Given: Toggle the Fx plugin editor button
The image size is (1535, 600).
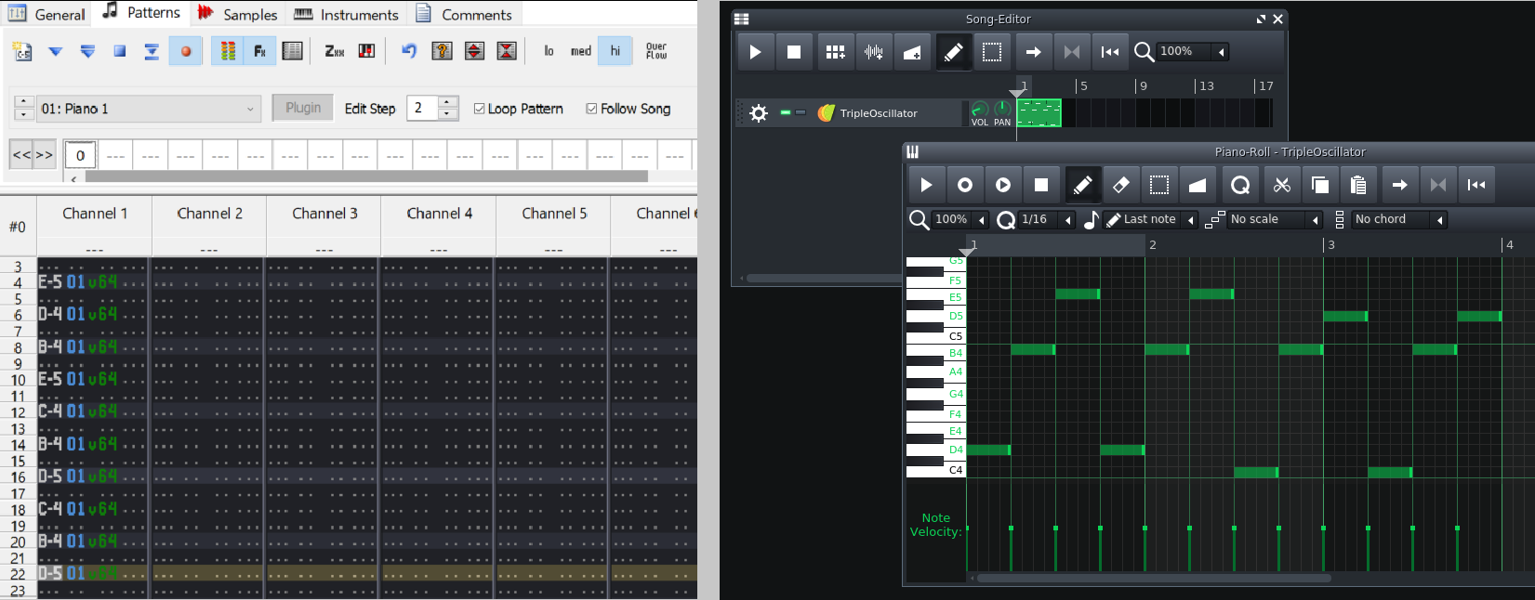Looking at the screenshot, I should pos(259,51).
